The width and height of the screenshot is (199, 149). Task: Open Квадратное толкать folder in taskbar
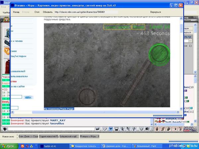85,146
